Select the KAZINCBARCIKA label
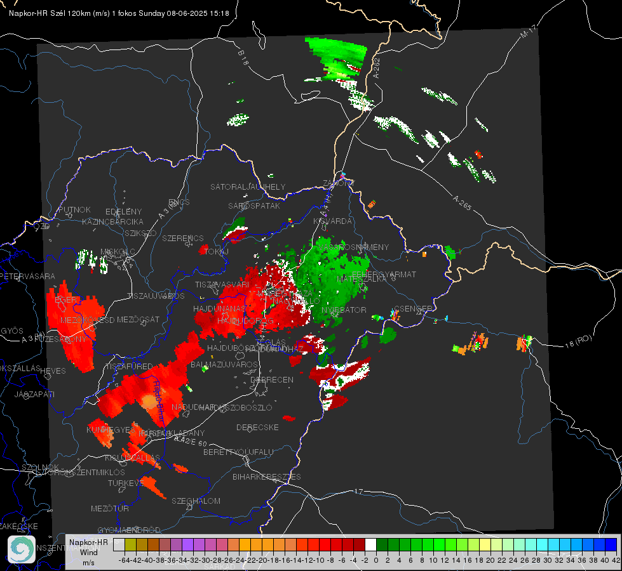 tap(112, 221)
